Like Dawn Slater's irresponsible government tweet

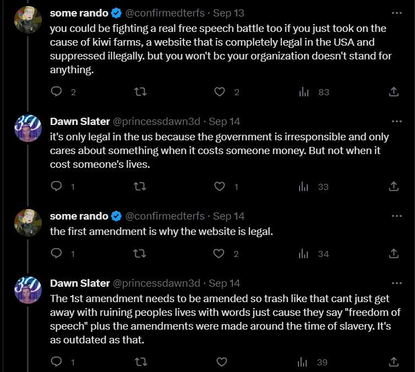[x=219, y=186]
